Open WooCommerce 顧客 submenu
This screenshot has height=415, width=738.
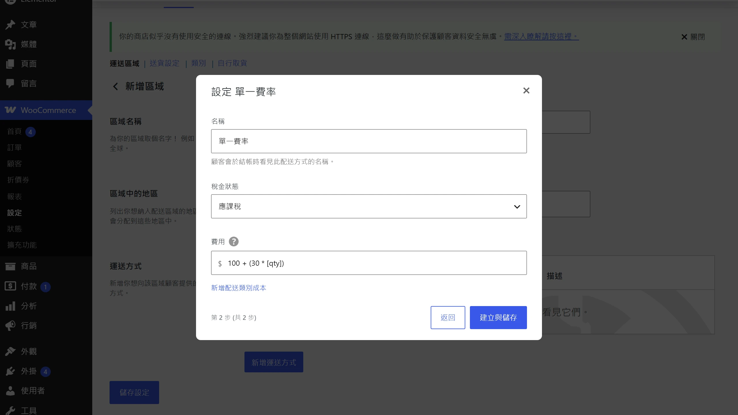pyautogui.click(x=14, y=164)
